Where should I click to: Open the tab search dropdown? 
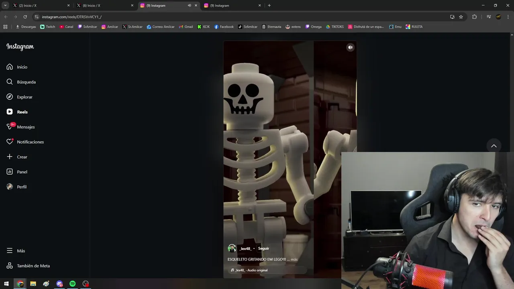coord(5,6)
